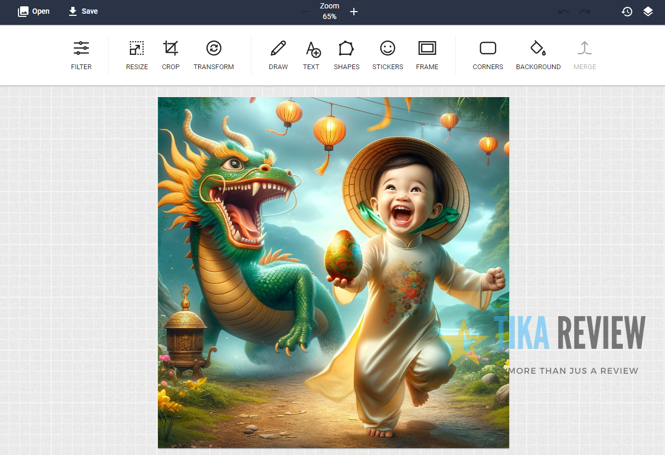
Task: Undo the last action
Action: (564, 12)
